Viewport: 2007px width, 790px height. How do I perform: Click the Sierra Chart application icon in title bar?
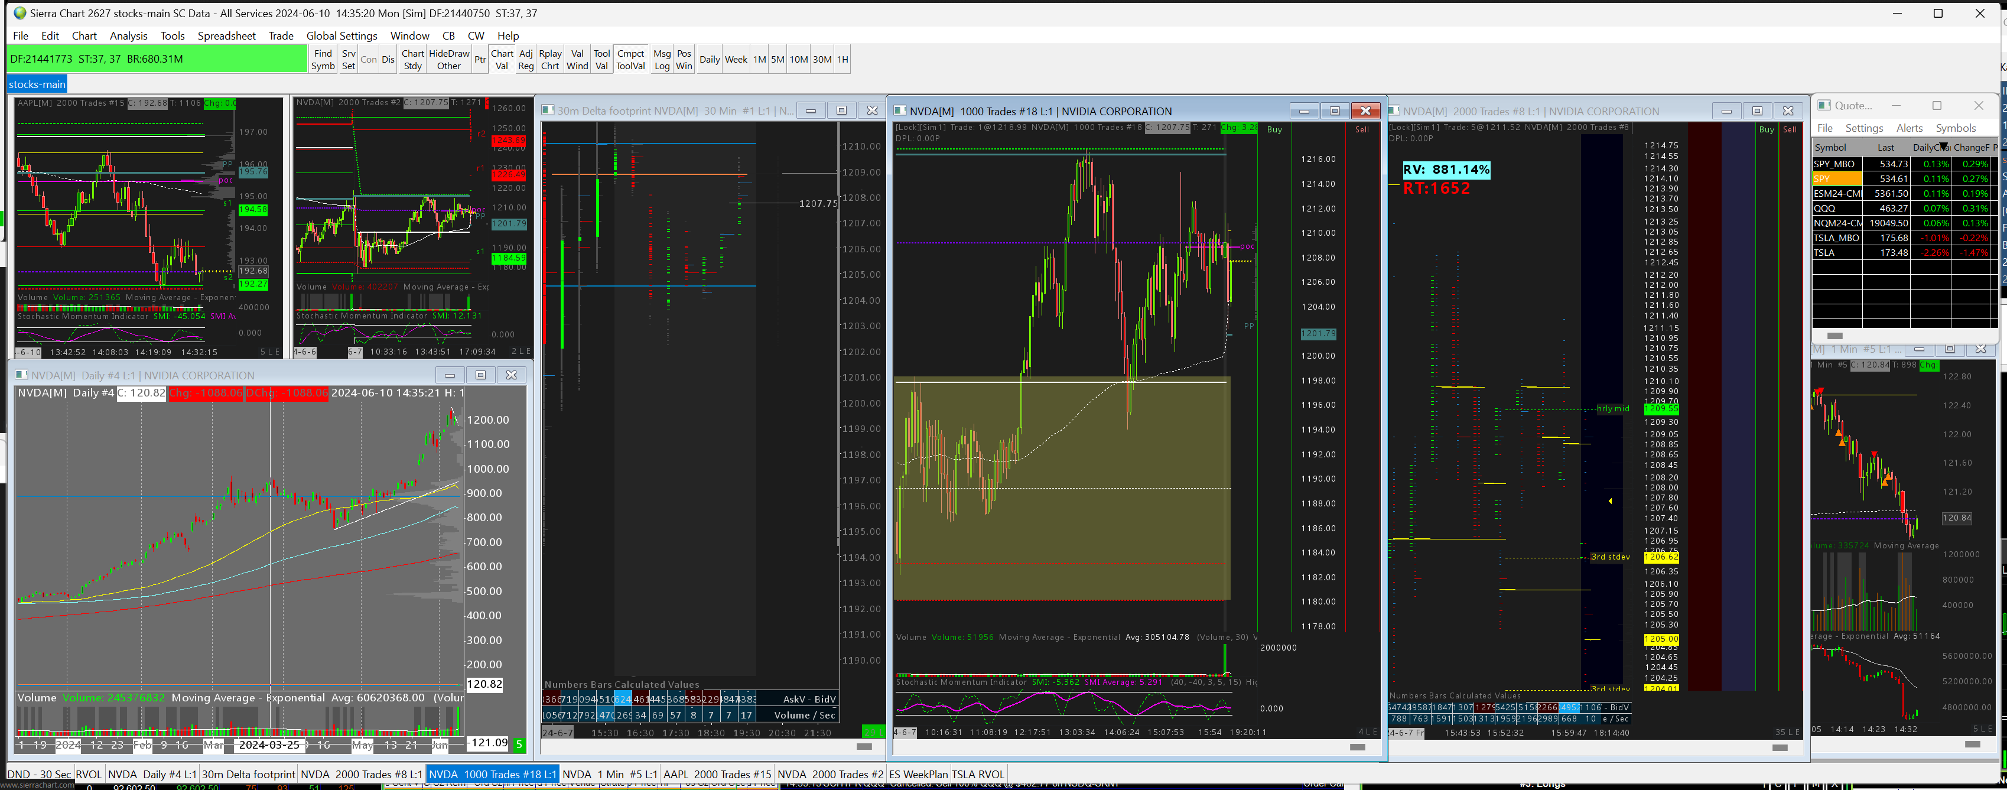coord(19,13)
